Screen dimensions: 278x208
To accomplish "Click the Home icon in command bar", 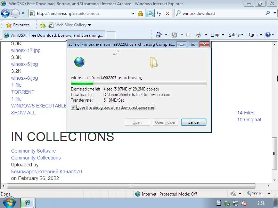I will tap(159, 35).
